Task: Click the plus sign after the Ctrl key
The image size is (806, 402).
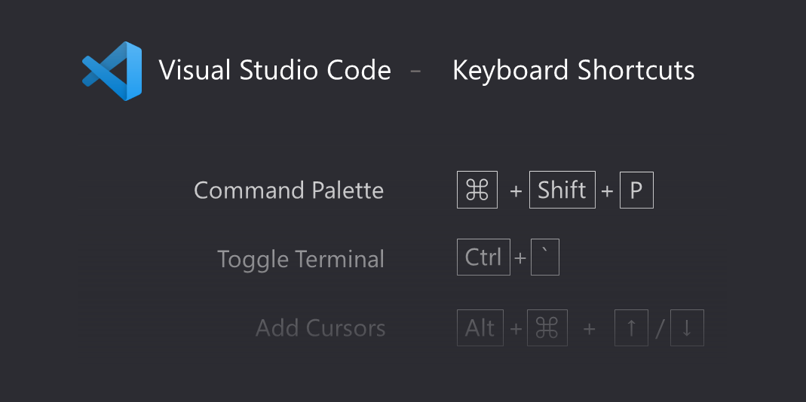Action: [520, 259]
